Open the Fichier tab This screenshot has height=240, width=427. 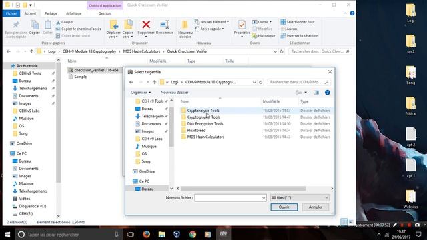pyautogui.click(x=11, y=13)
